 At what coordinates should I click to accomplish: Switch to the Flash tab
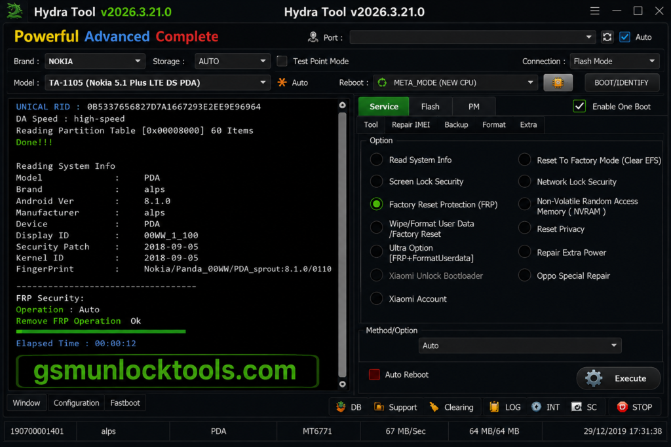tap(430, 107)
